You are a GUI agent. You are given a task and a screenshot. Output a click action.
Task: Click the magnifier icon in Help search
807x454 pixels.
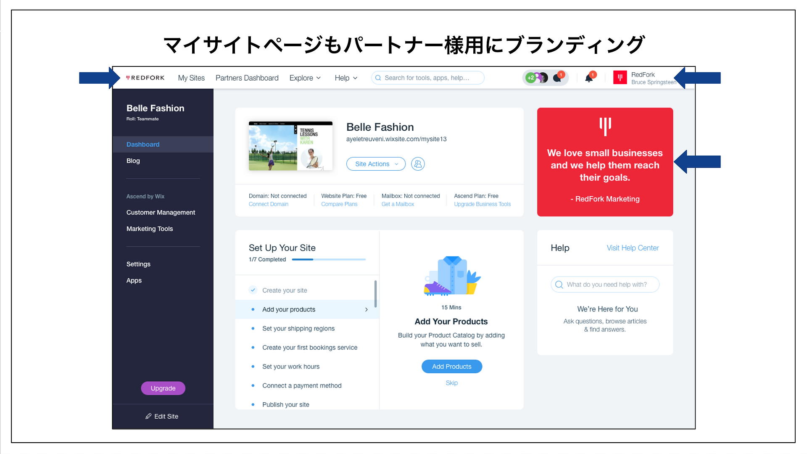pyautogui.click(x=559, y=285)
